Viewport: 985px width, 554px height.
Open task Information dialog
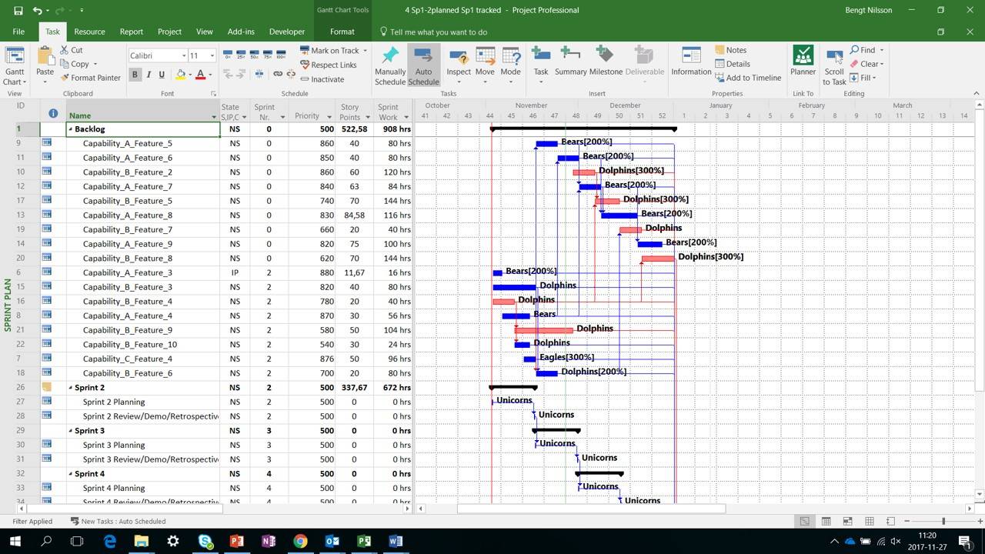691,62
